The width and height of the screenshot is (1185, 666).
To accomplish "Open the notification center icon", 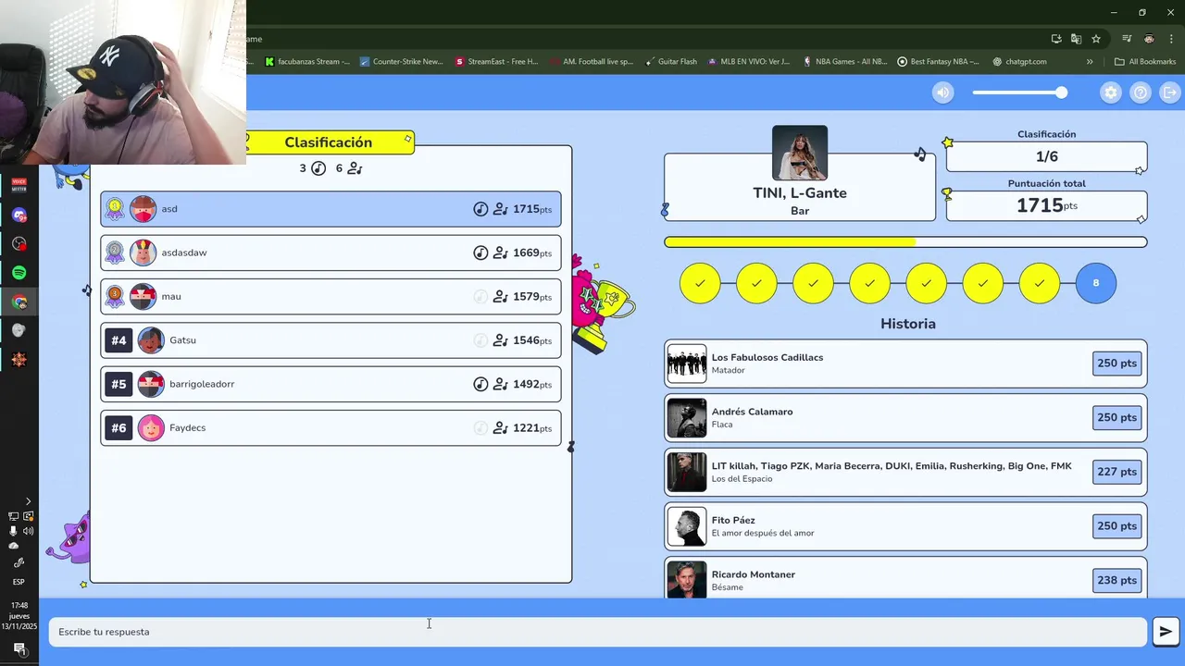I will pos(19,649).
